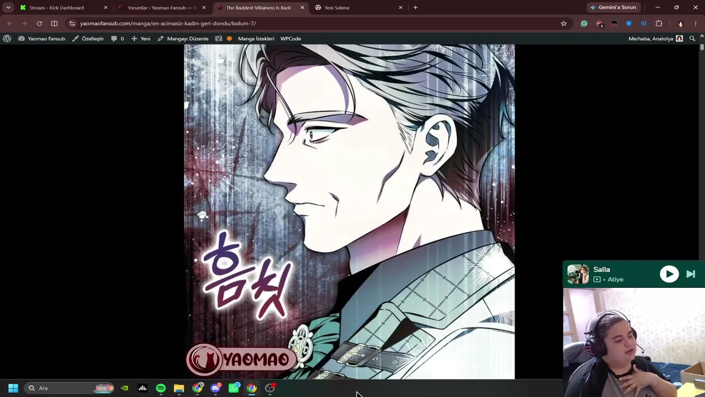
Task: Open the NVIDIA app from taskbar
Action: 124,388
